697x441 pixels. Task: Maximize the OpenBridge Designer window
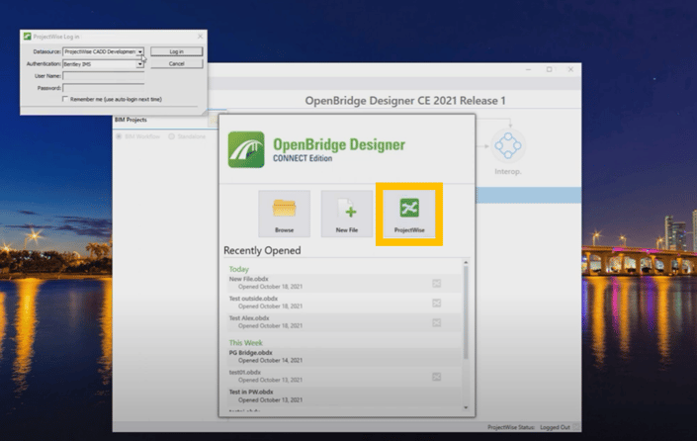[550, 70]
